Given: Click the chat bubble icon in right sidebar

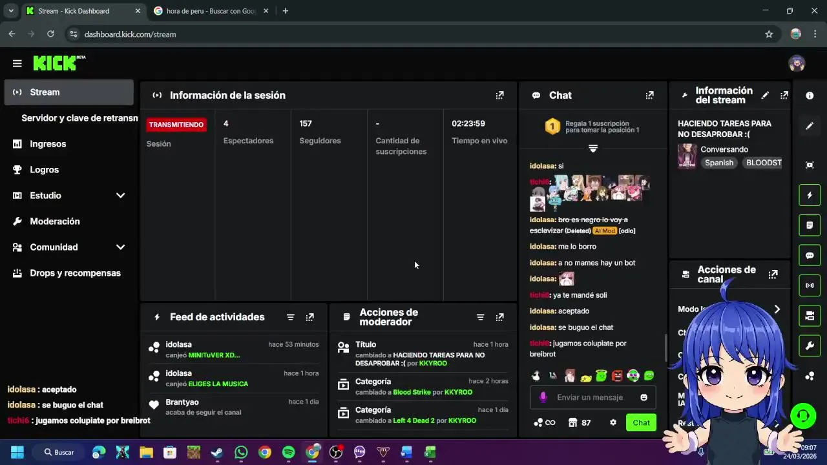Looking at the screenshot, I should [810, 255].
